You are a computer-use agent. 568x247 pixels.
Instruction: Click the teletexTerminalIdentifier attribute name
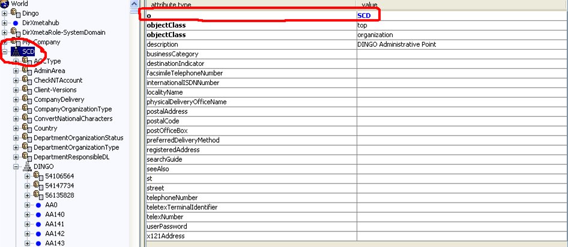(x=182, y=207)
